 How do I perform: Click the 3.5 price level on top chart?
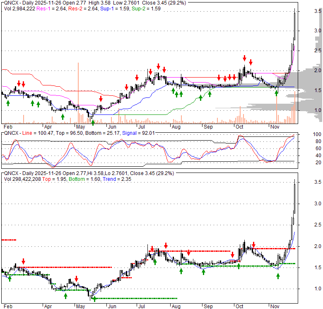point(317,12)
